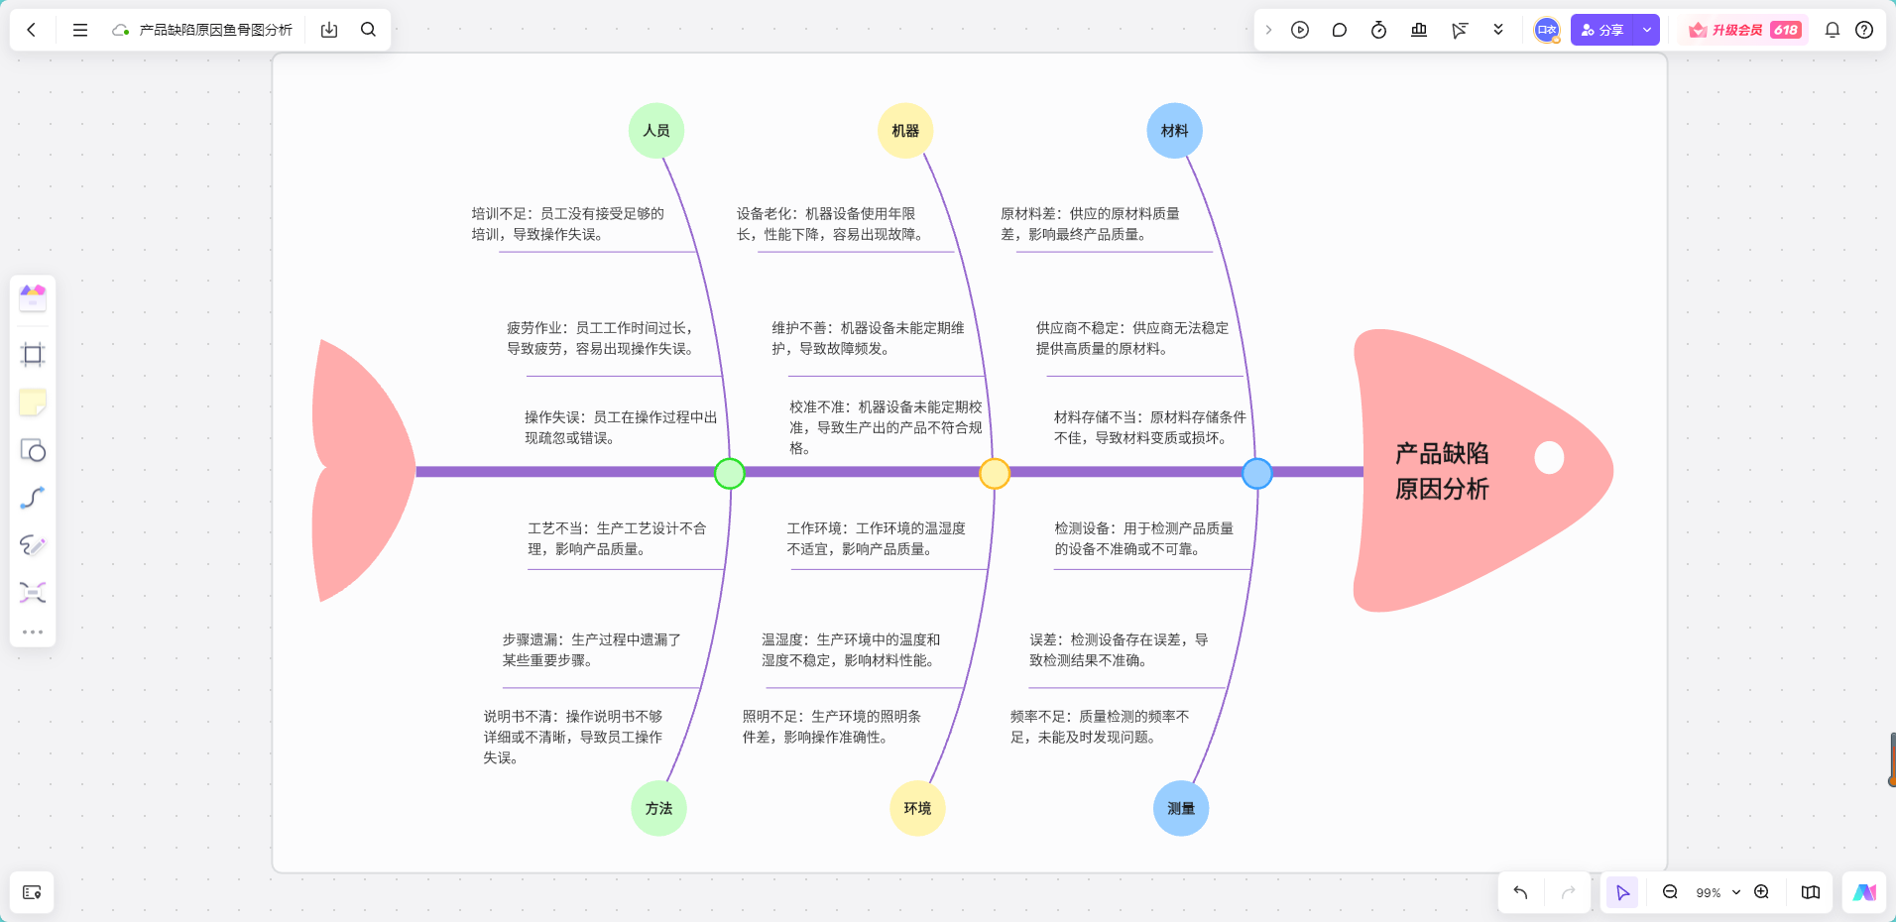Viewport: 1896px width, 922px height.
Task: Open the comments bubble icon
Action: click(x=1339, y=30)
